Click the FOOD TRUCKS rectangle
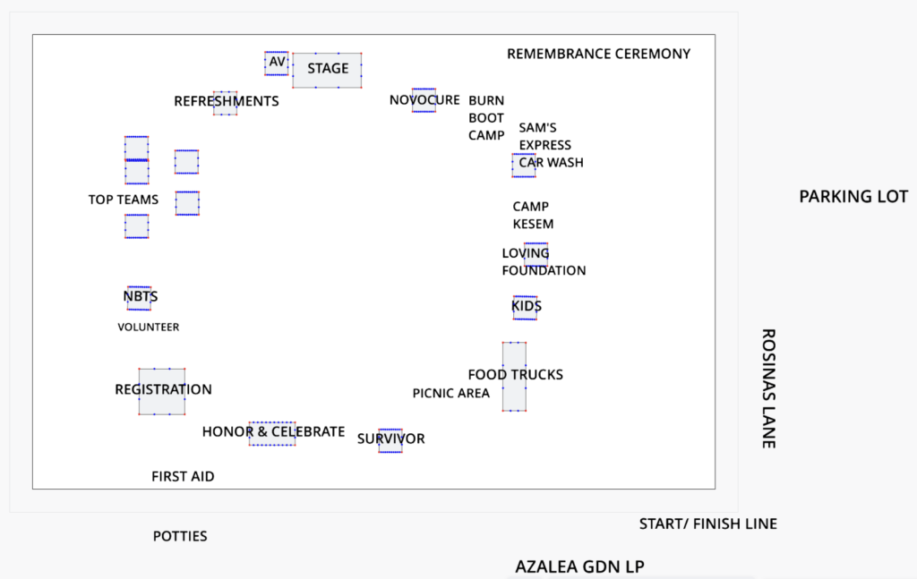Screen dimensions: 917x579 point(514,376)
